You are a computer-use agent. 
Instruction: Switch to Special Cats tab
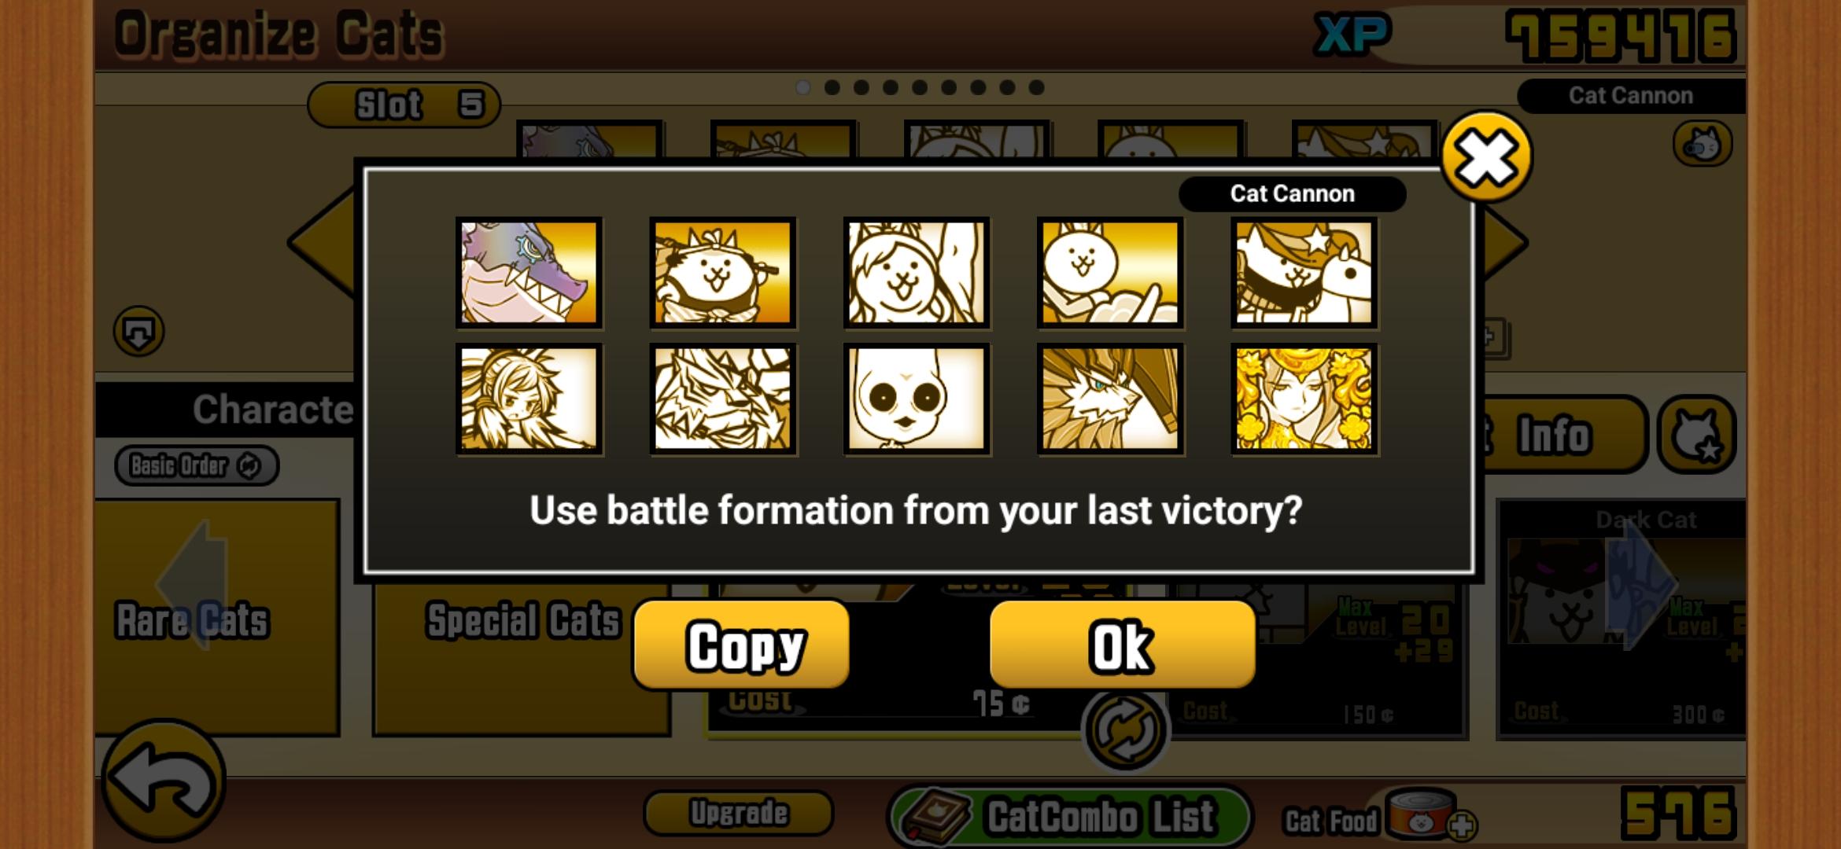coord(522,619)
